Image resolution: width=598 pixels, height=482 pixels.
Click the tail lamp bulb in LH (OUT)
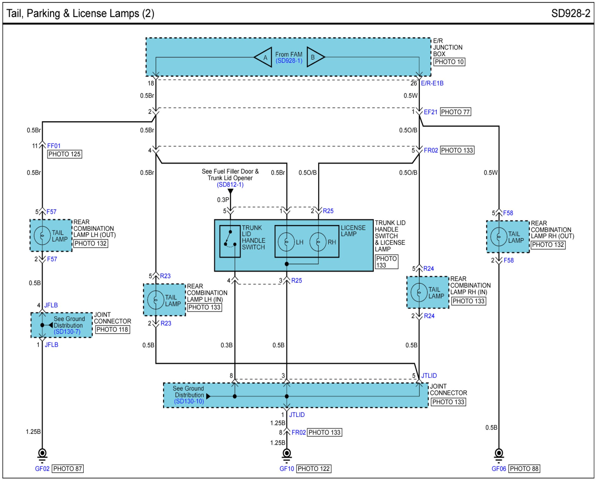42,235
